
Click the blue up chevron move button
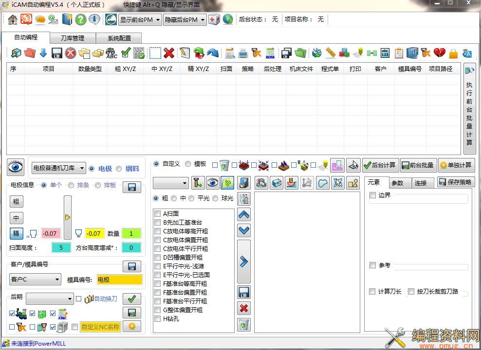(x=244, y=215)
